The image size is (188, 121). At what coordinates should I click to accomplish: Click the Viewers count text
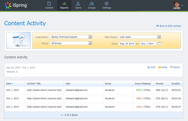coord(12,72)
